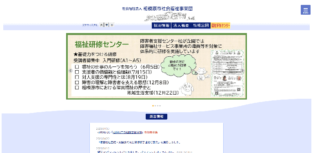Open the 情報公開 navigation item
This screenshot has width=313, height=153.
point(200,26)
